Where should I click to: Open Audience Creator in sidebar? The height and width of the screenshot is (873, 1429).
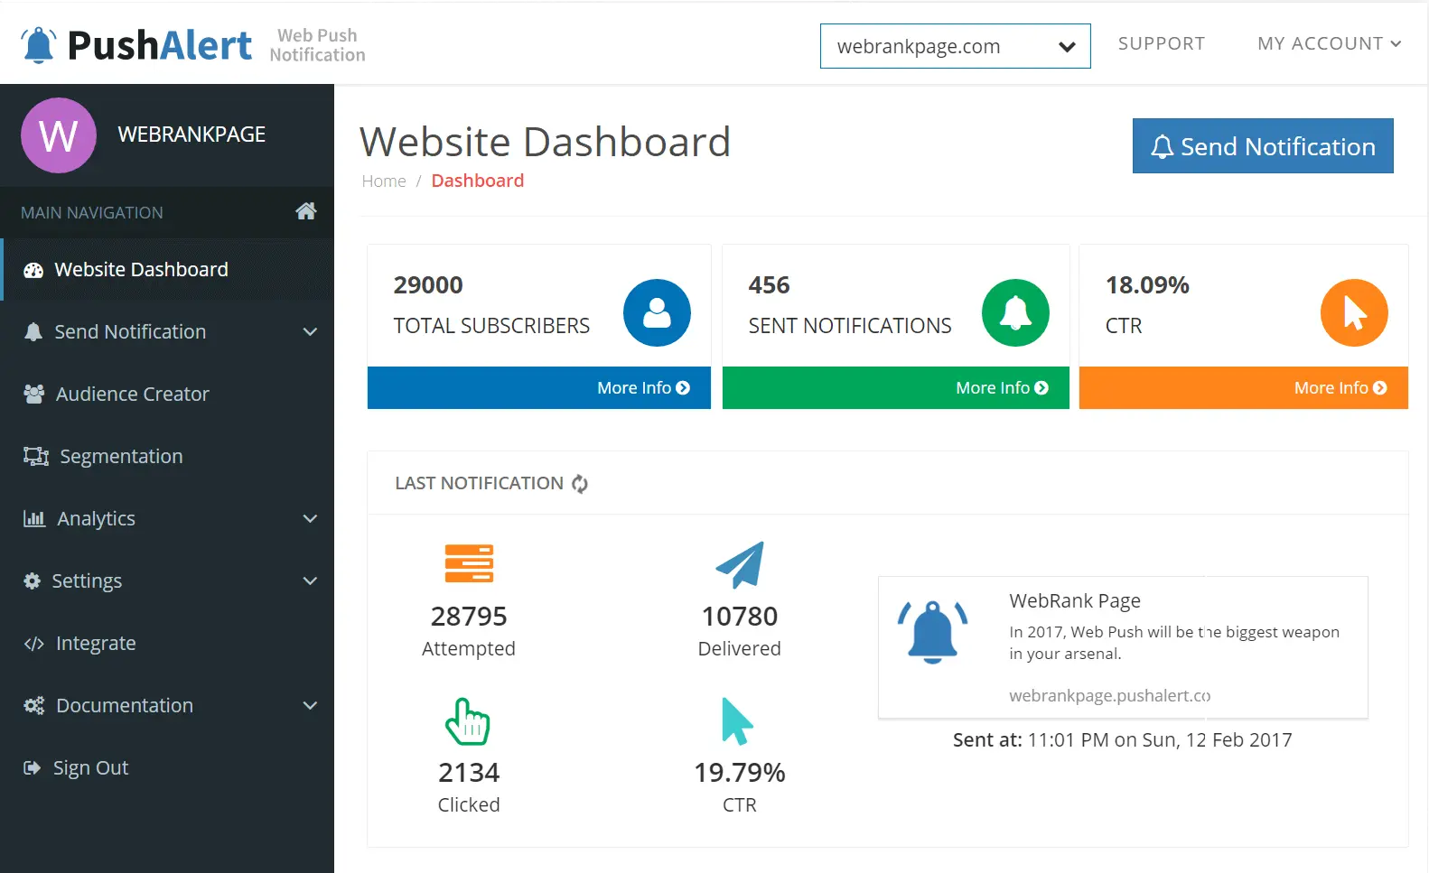click(167, 394)
